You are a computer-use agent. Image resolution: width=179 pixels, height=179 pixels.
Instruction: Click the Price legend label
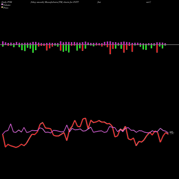tap(6, 8)
